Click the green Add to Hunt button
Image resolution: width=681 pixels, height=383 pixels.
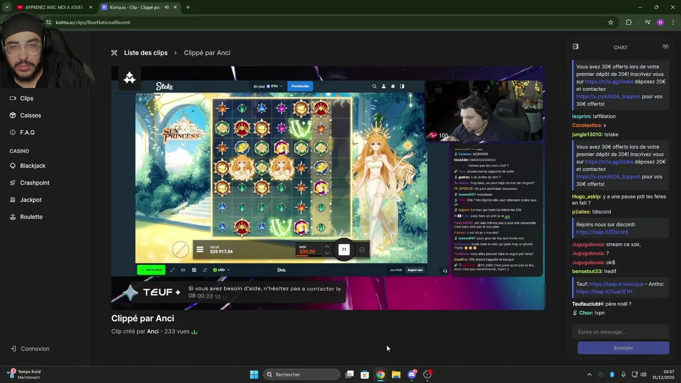coord(151,270)
